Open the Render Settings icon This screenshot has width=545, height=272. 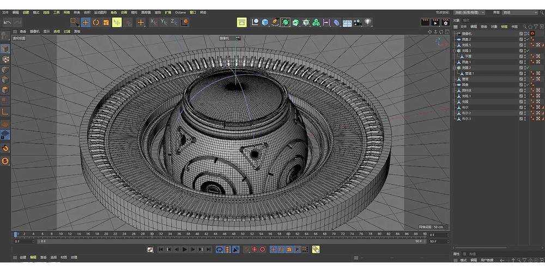445,22
